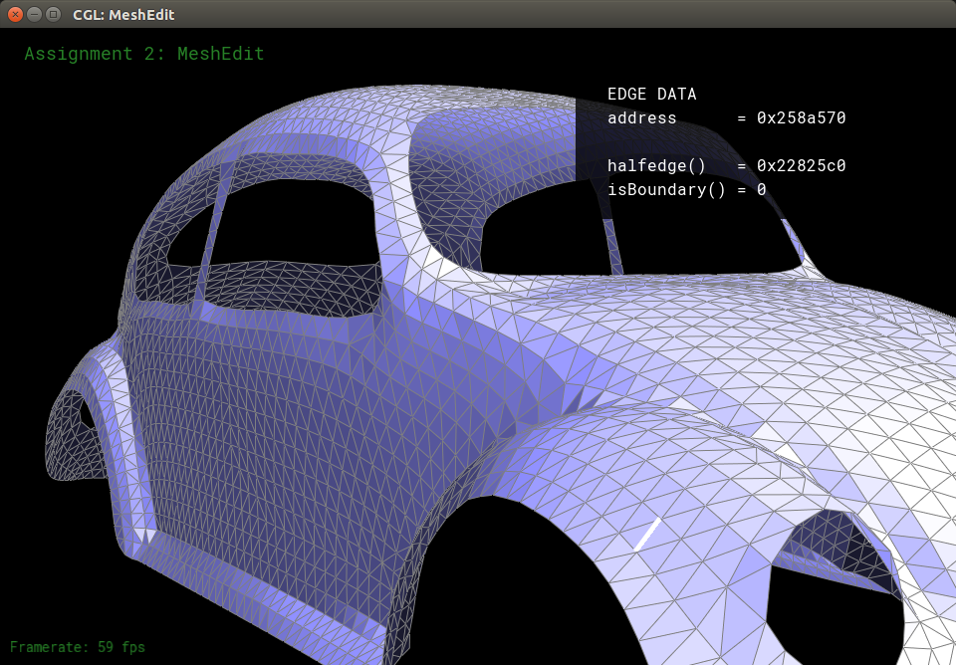Maximize the MeshEdit window

(x=53, y=14)
